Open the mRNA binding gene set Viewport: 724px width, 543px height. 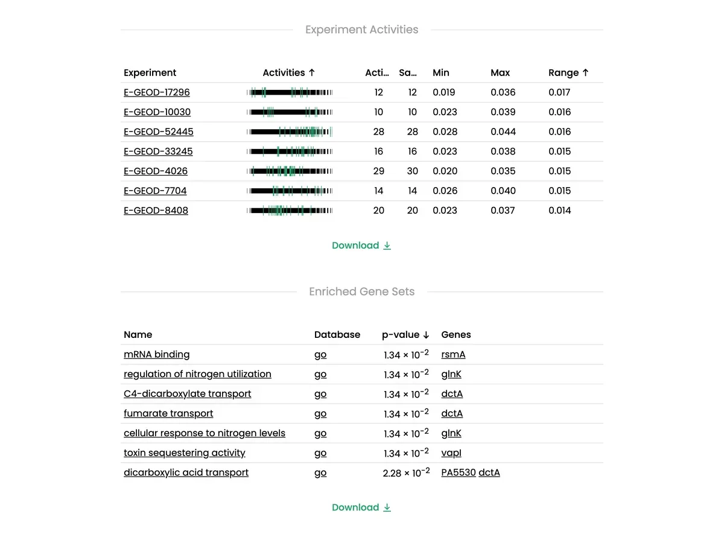pos(157,354)
